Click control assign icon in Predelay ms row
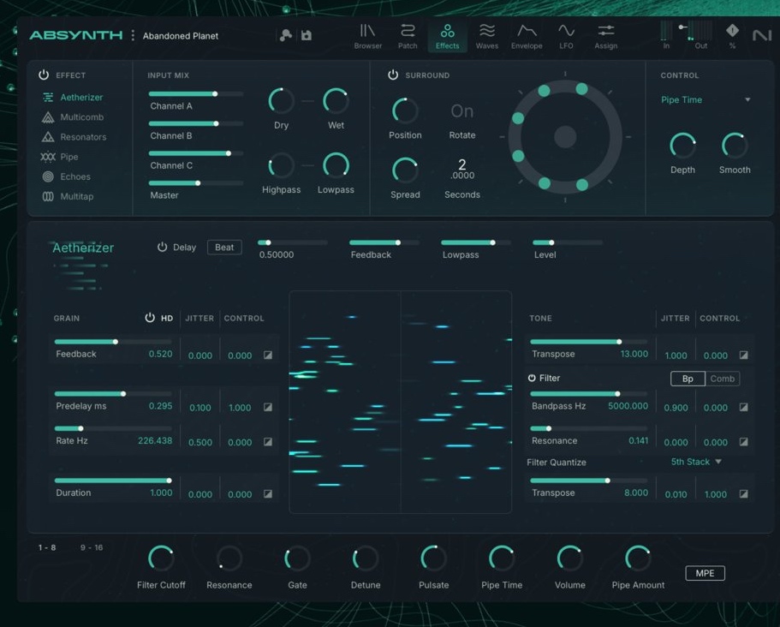 pos(268,408)
